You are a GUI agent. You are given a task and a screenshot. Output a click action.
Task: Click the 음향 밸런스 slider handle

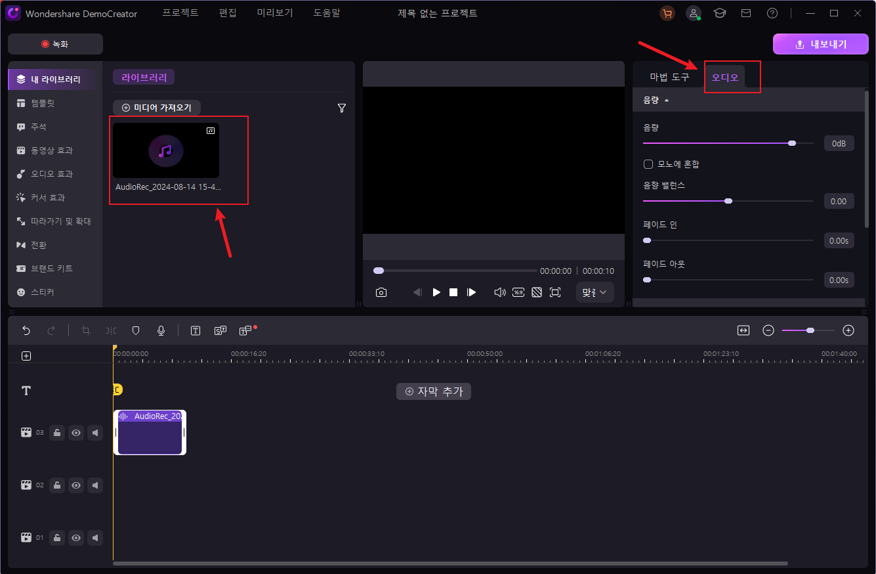(728, 201)
